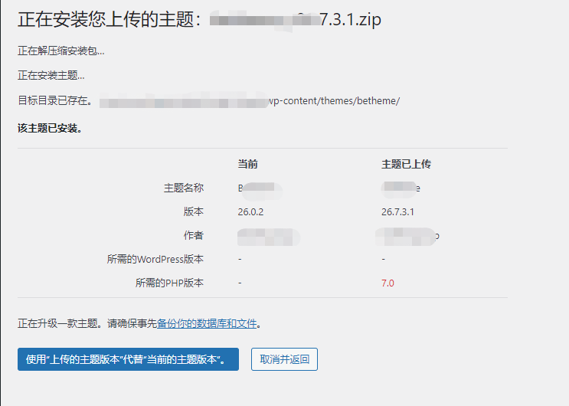Click the 所需的WordPress版本 label
This screenshot has width=569, height=406.
click(155, 259)
